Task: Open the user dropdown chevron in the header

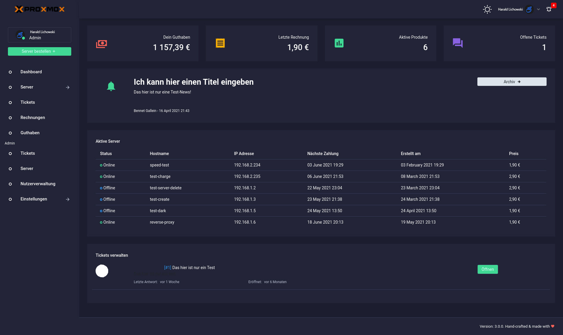Action: point(538,9)
